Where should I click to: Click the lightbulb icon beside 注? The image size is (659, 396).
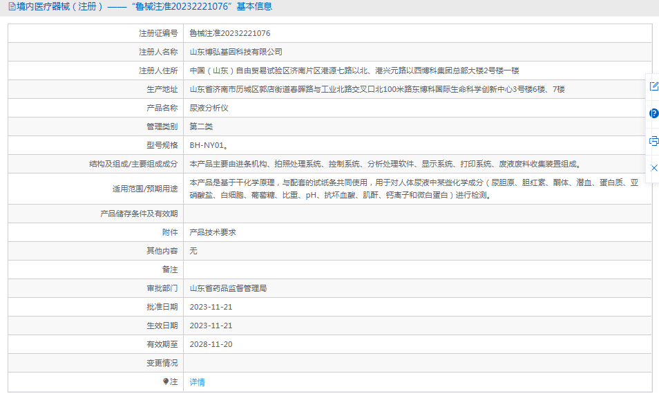166,381
